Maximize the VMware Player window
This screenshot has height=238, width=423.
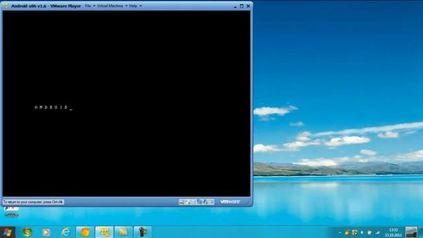tap(241, 6)
